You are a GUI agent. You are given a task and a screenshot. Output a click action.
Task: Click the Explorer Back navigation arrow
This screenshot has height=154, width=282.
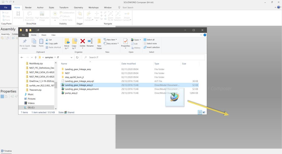[x=22, y=57]
